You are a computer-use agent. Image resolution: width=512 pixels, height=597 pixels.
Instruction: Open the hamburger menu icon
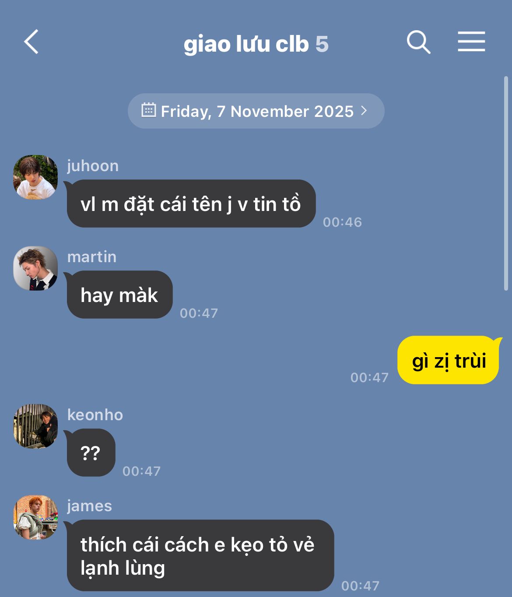tap(471, 42)
